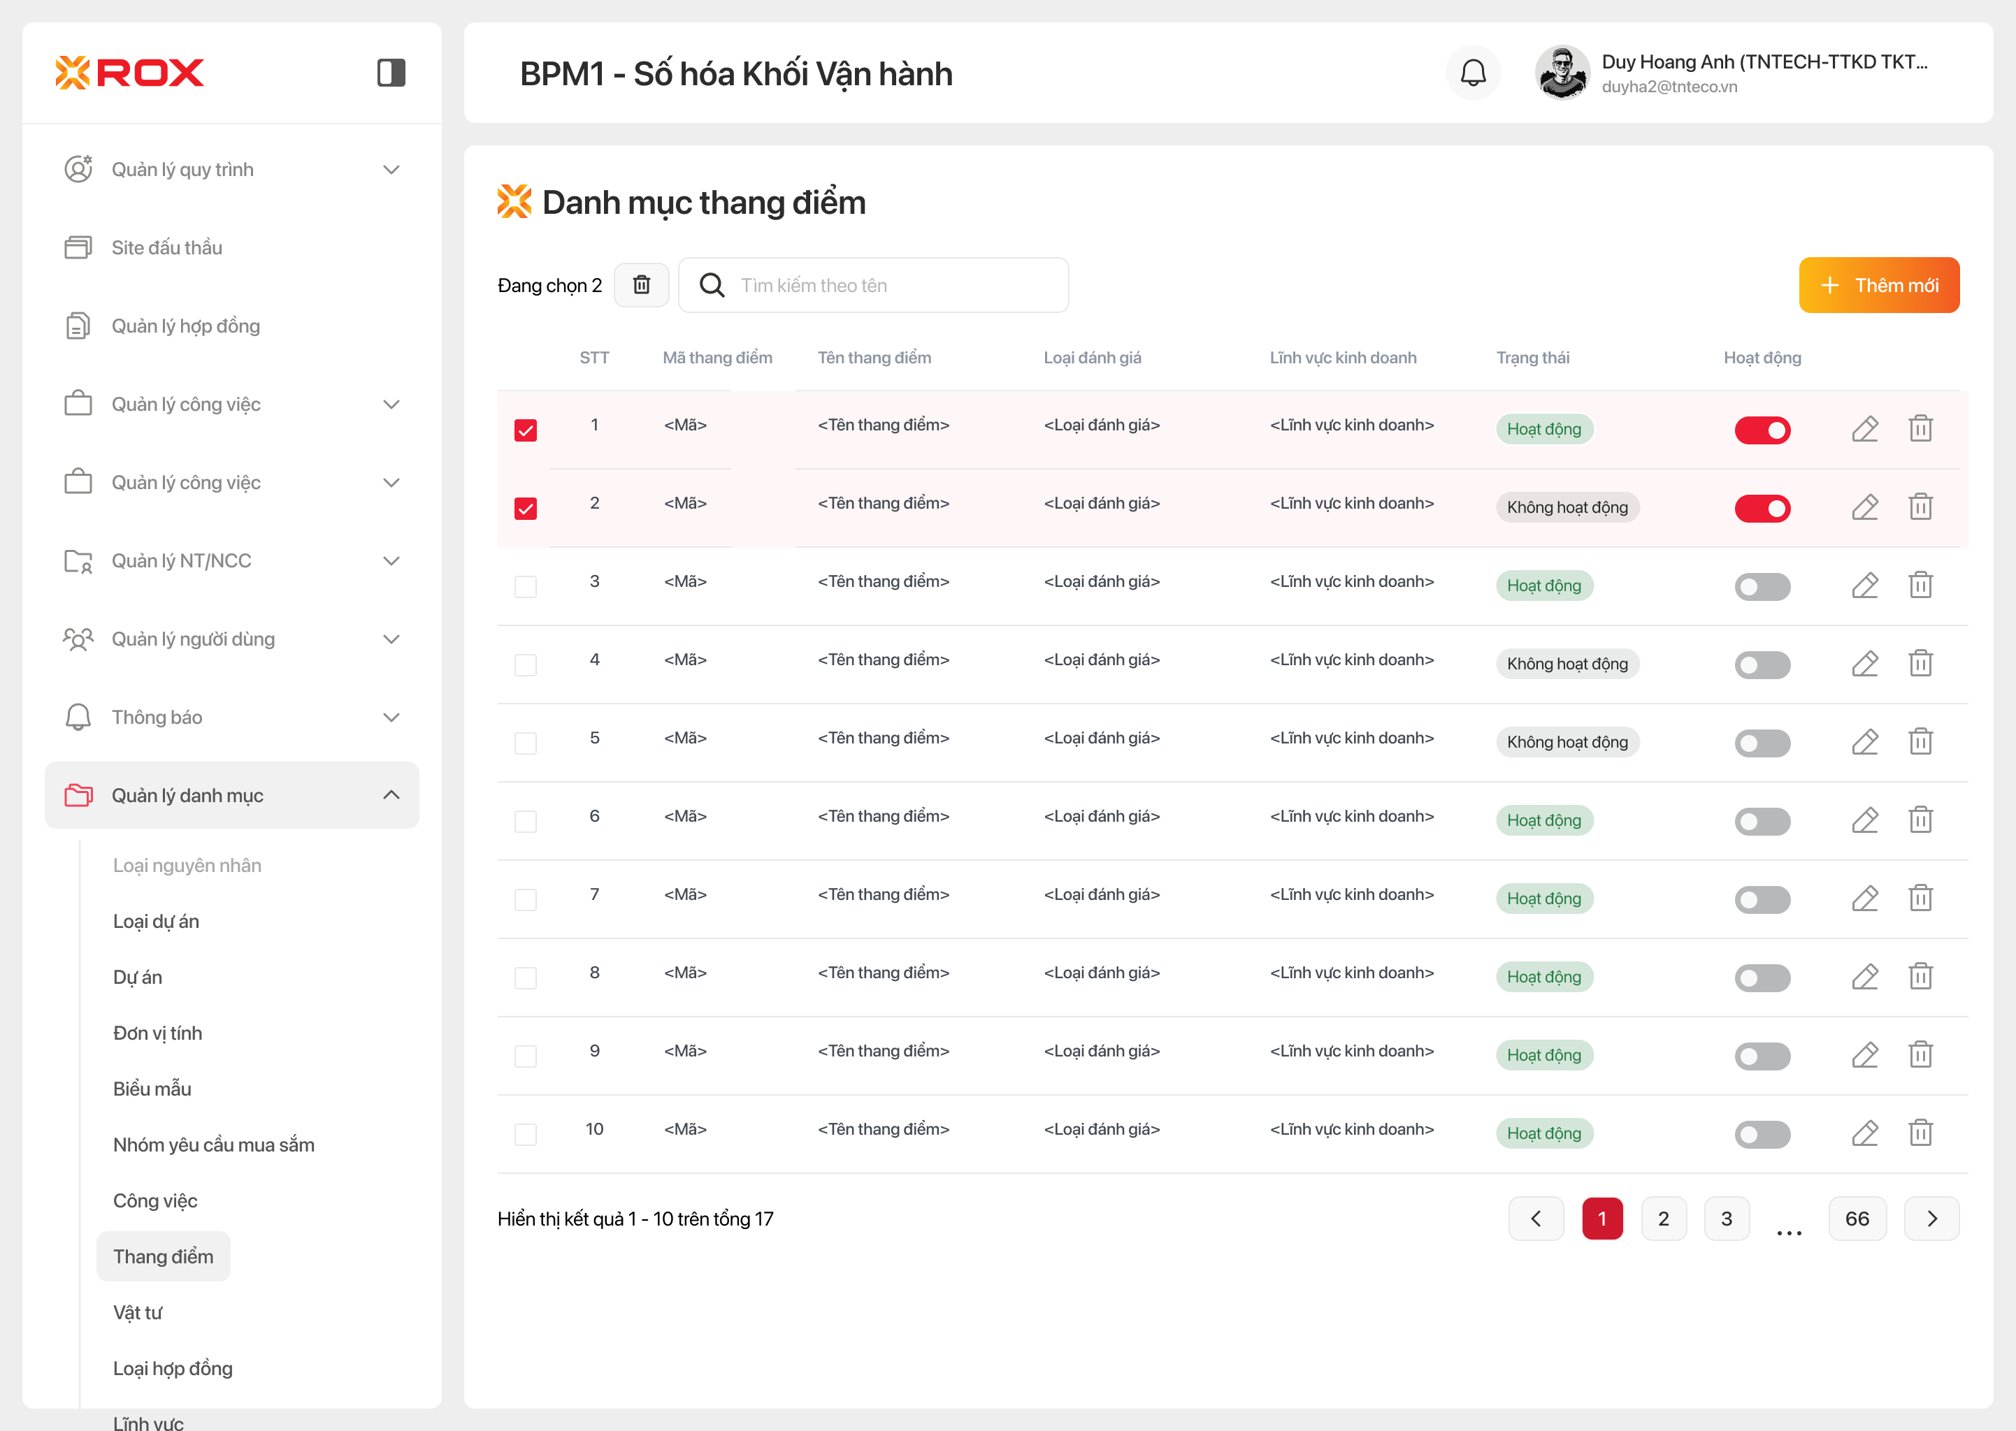Uncheck the checkbox for row 2
This screenshot has width=2016, height=1431.
point(526,509)
